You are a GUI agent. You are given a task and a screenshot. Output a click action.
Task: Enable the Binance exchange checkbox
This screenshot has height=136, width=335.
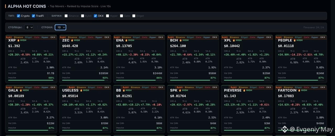pos(66,16)
